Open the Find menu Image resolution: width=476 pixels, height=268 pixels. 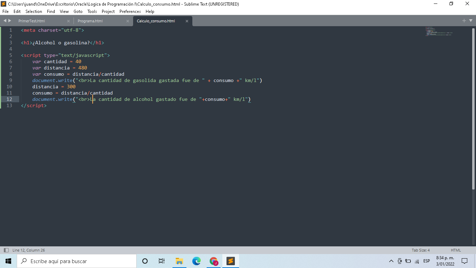pos(51,12)
